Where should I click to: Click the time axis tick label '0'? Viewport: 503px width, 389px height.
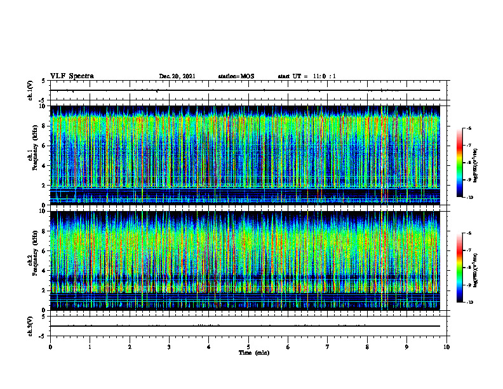pyautogui.click(x=50, y=347)
